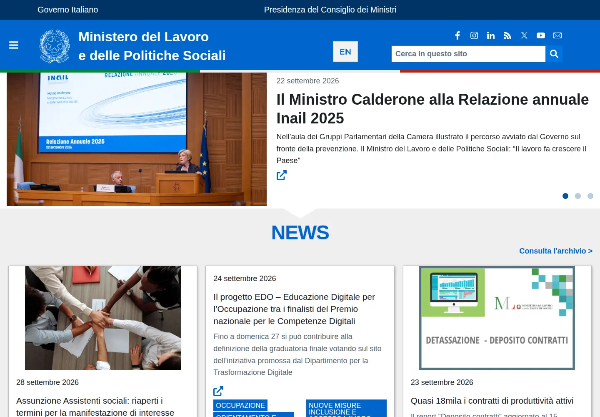Viewport: 600px width, 417px height.
Task: Open the Quasi 18mila contratti news title
Action: [492, 401]
